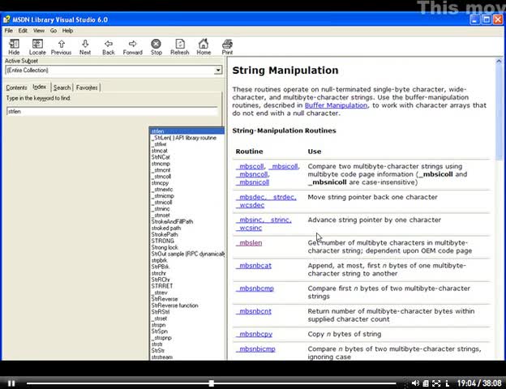Click the content pane scrollbar up arrow
This screenshot has height=389, width=506.
(x=499, y=61)
